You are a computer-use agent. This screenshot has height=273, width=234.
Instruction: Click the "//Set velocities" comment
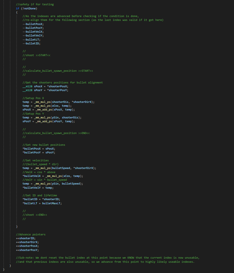(x=36, y=160)
